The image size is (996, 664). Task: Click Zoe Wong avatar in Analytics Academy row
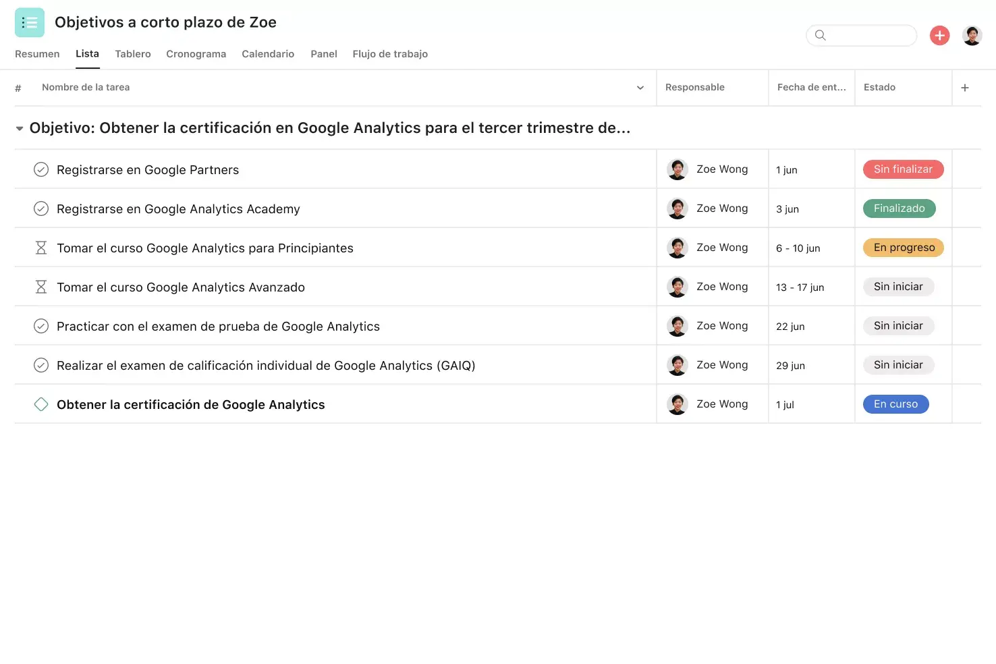click(x=677, y=209)
